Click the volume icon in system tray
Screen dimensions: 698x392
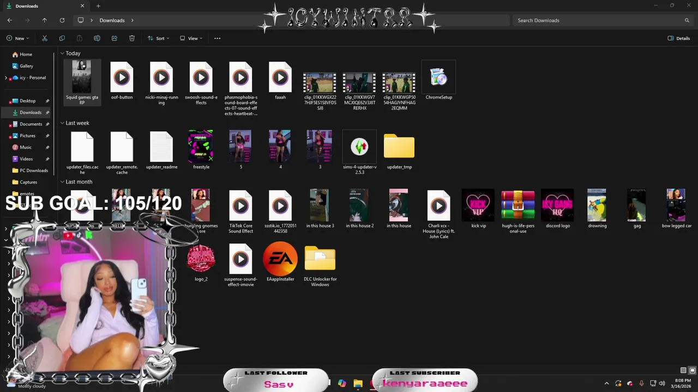tap(661, 383)
